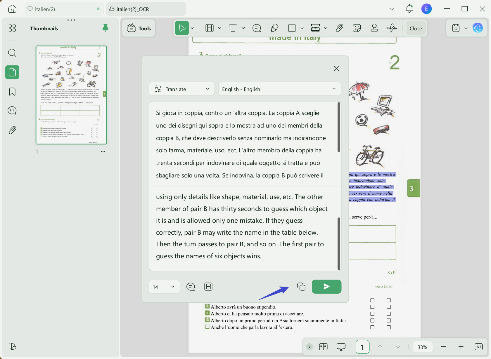491x359 pixels.
Task: Open the AI assistant icon
Action: click(478, 28)
